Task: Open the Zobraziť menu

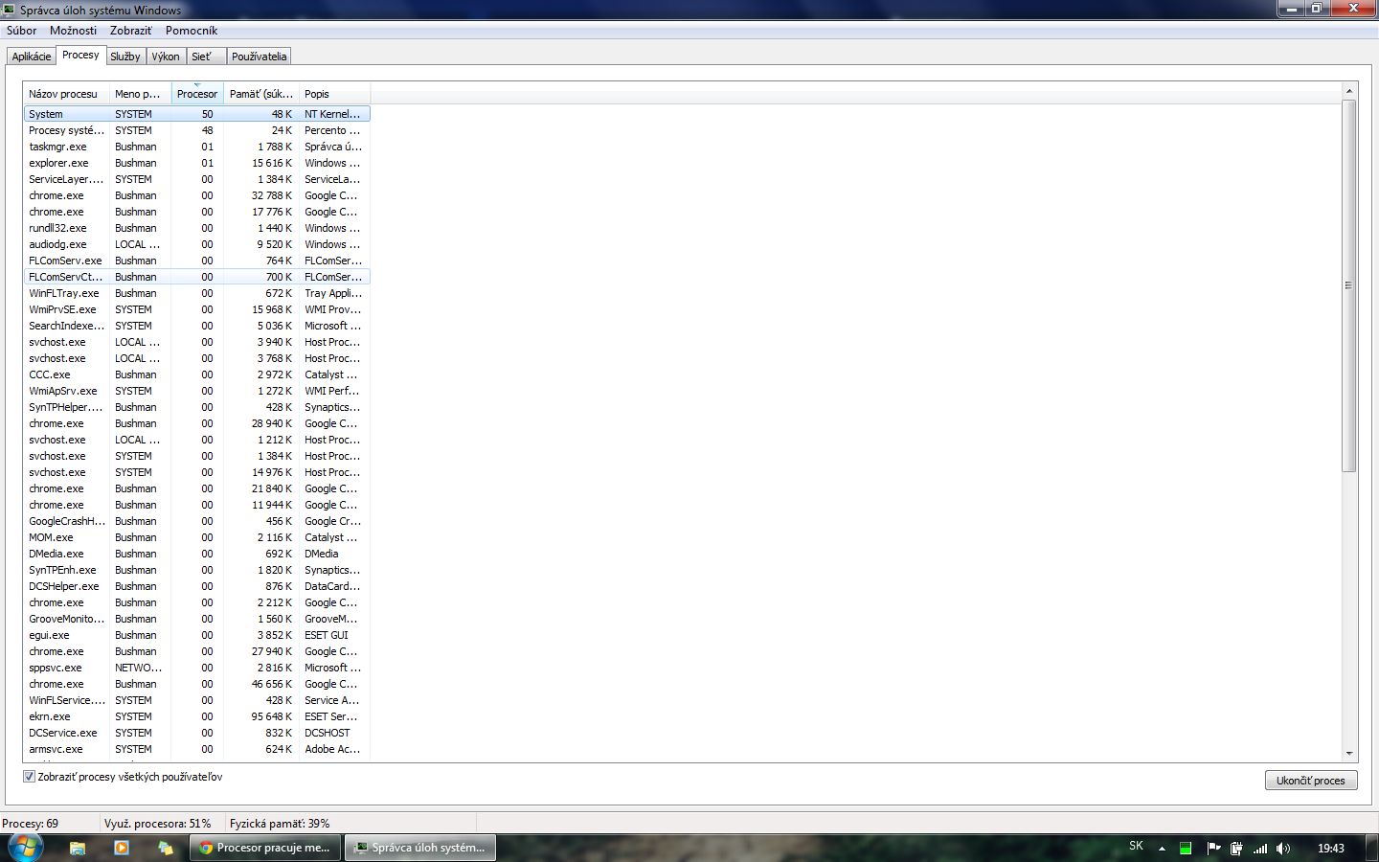Action: pos(131,31)
